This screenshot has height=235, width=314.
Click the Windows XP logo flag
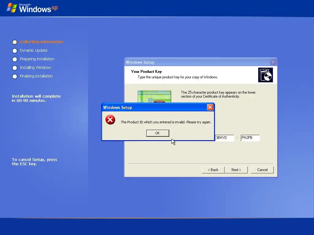click(x=12, y=8)
